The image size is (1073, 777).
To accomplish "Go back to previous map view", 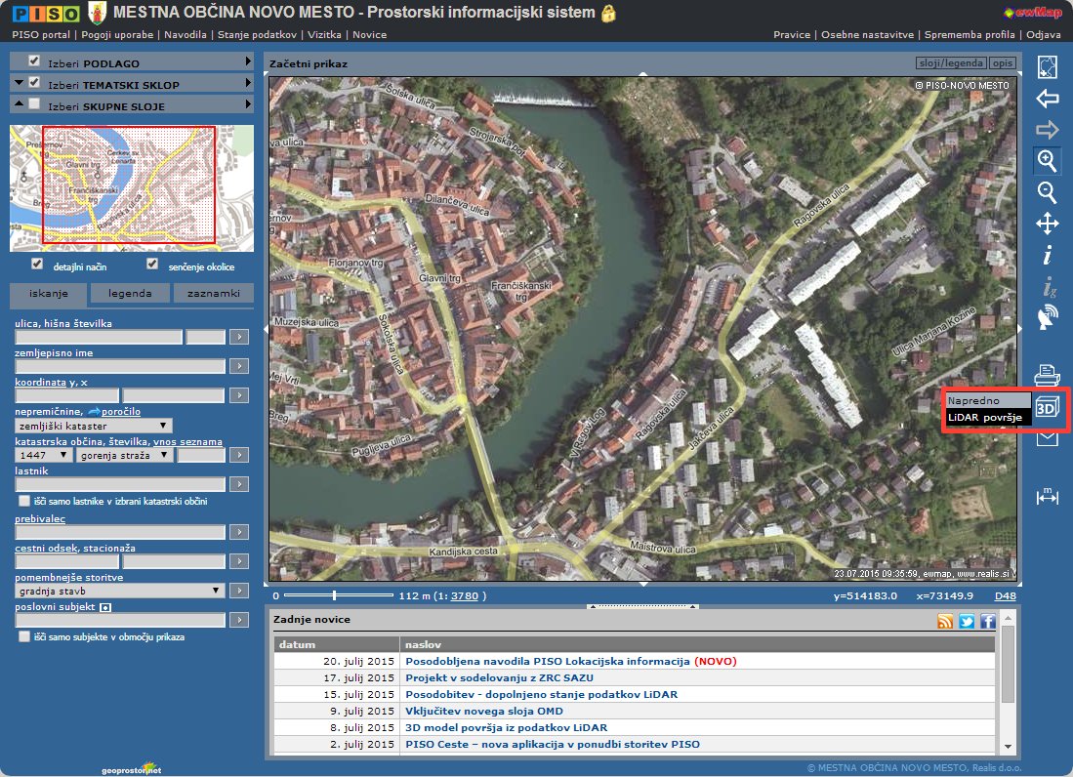I will [x=1047, y=98].
